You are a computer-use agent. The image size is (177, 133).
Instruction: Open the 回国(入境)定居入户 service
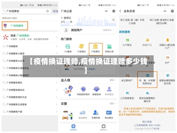167,44
